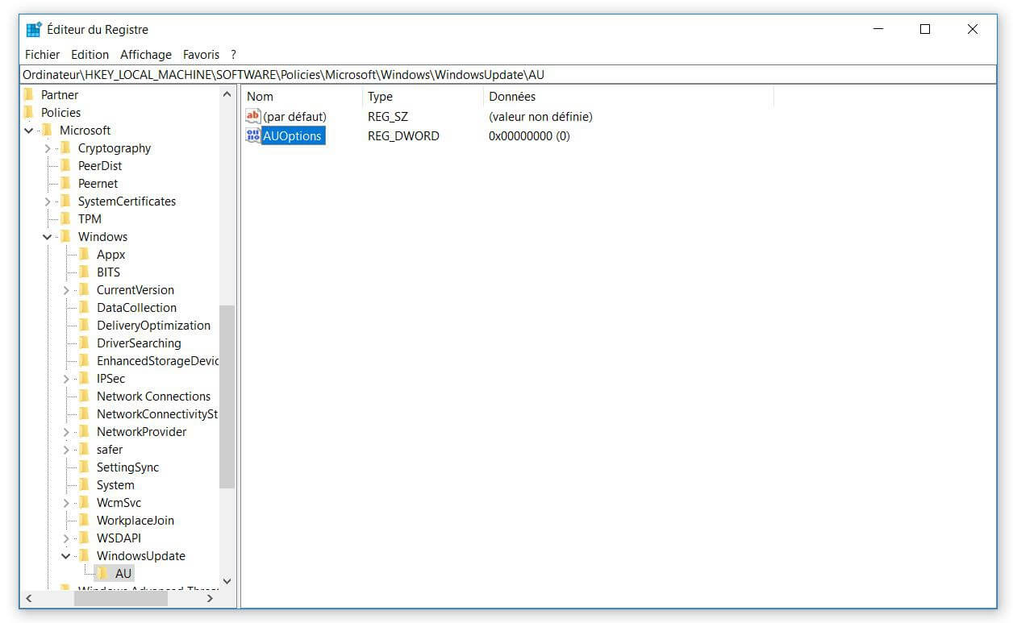Select the EnhancedStorageDevic tree item
The width and height of the screenshot is (1013, 623).
click(x=157, y=360)
